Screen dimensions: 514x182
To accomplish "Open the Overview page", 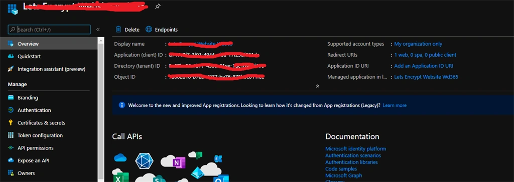I will (x=49, y=44).
